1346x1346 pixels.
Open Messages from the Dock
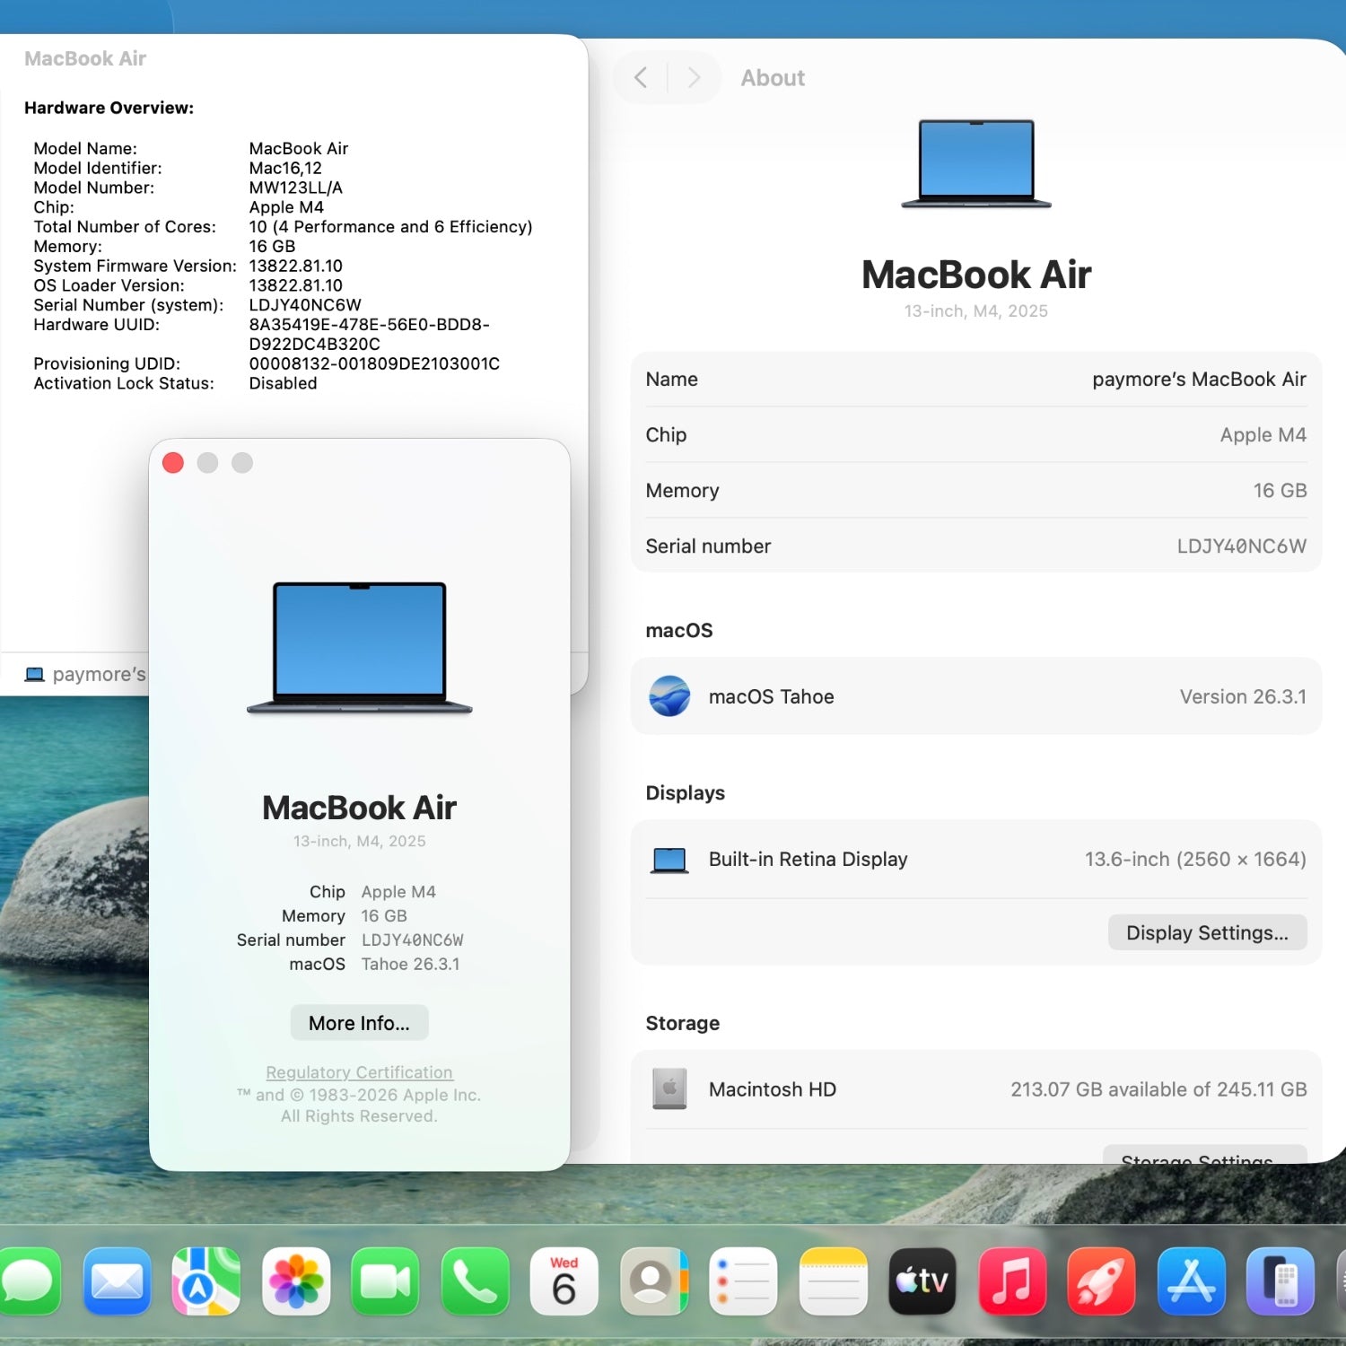point(29,1280)
